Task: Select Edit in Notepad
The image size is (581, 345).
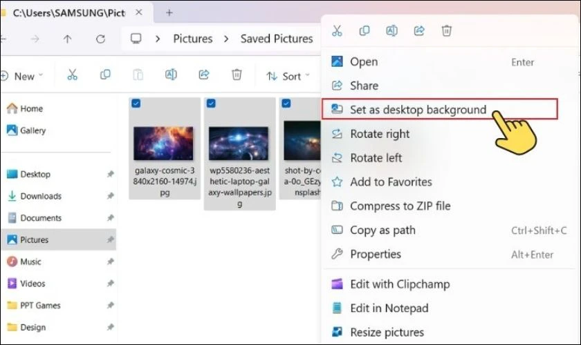Action: pyautogui.click(x=450, y=308)
